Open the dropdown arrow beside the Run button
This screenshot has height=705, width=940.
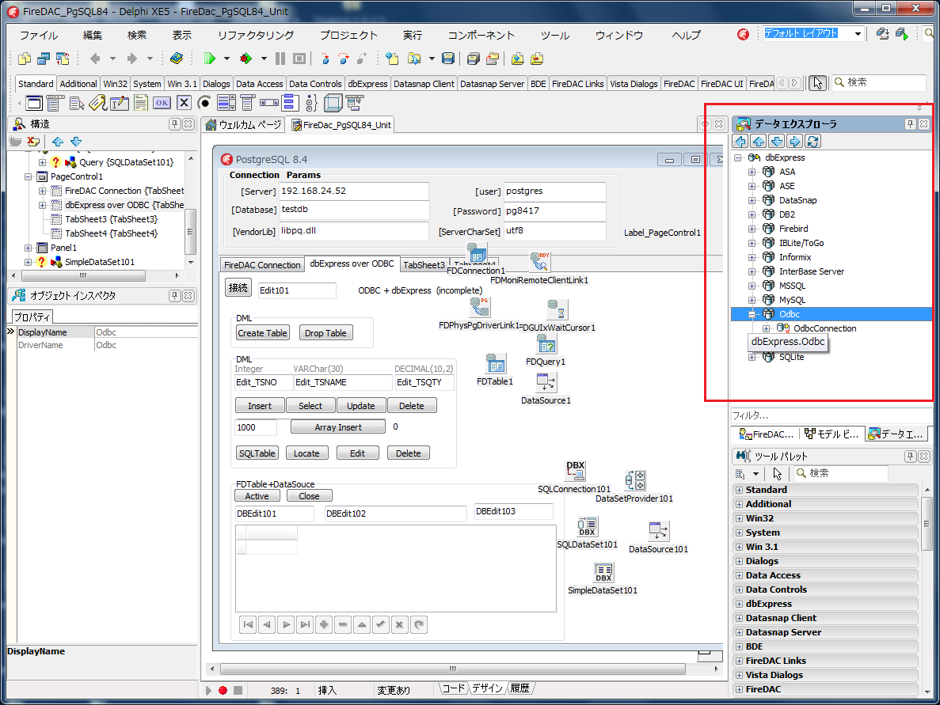[x=226, y=59]
